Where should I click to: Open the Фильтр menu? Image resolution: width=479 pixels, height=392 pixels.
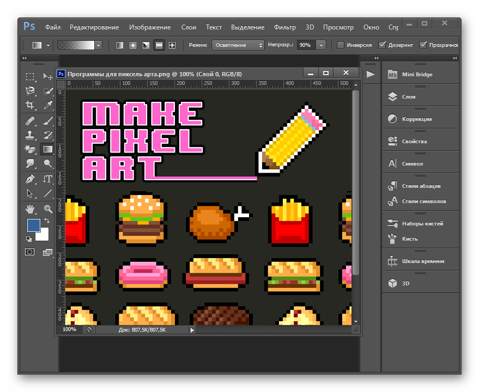284,27
